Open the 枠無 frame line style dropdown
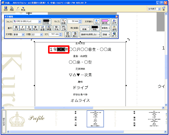The width and height of the screenshot is (169, 135). pyautogui.click(x=84, y=28)
